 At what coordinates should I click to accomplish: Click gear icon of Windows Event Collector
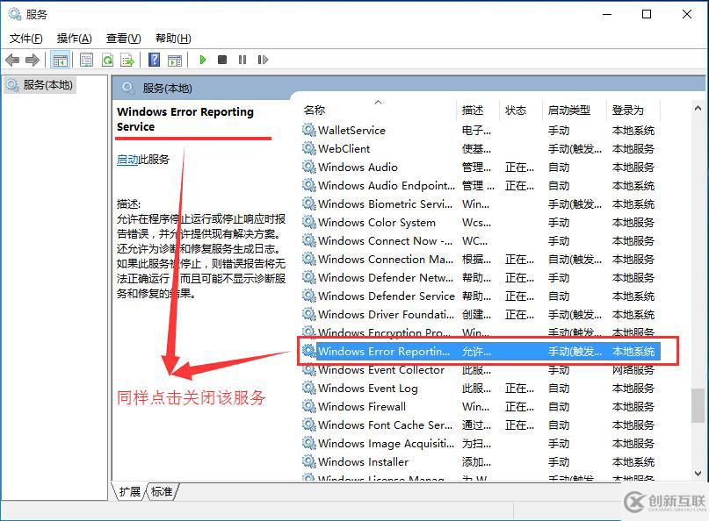click(x=309, y=370)
